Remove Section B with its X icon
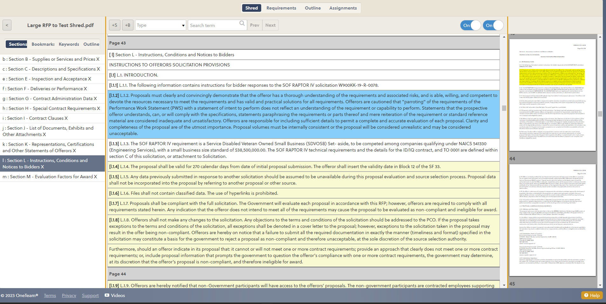 click(x=98, y=59)
